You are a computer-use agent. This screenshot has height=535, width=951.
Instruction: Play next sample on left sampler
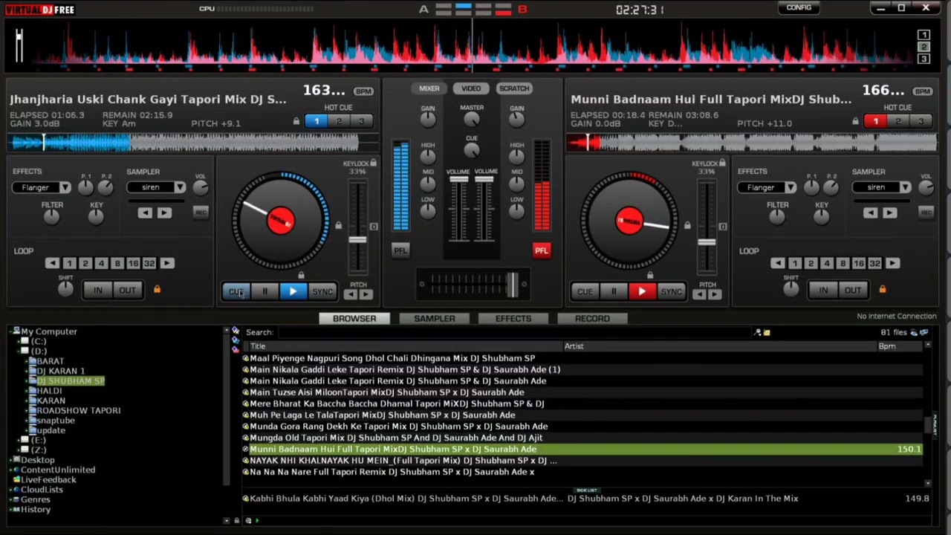point(164,213)
